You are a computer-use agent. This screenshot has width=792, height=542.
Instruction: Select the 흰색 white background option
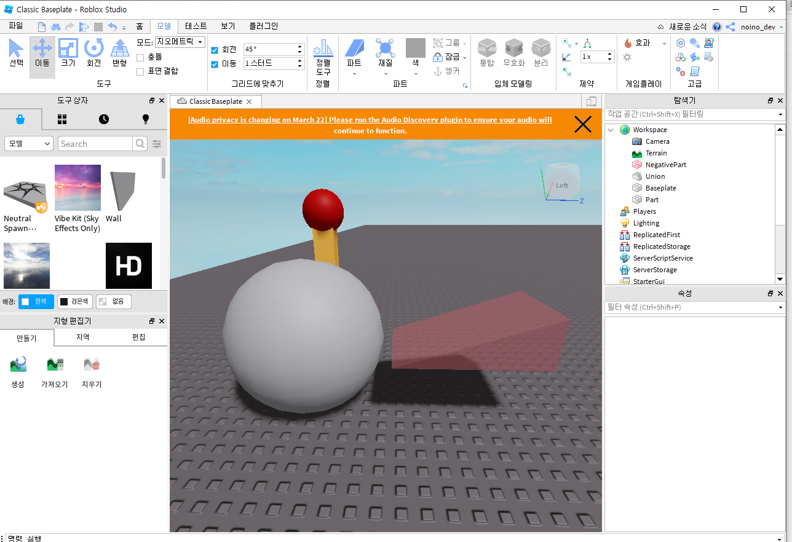pos(36,302)
